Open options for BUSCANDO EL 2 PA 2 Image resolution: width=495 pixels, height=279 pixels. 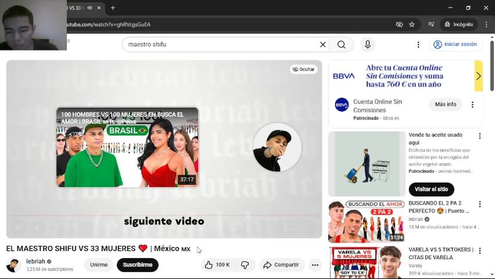480,204
